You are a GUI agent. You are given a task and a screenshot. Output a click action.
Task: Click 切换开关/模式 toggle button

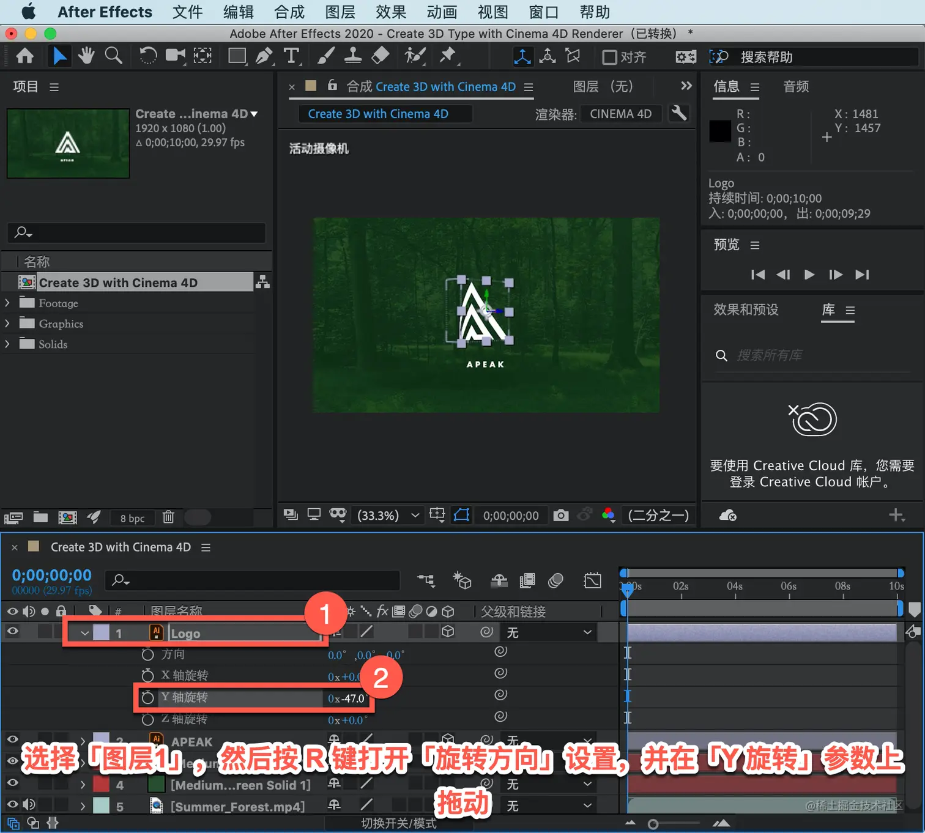coord(399,823)
